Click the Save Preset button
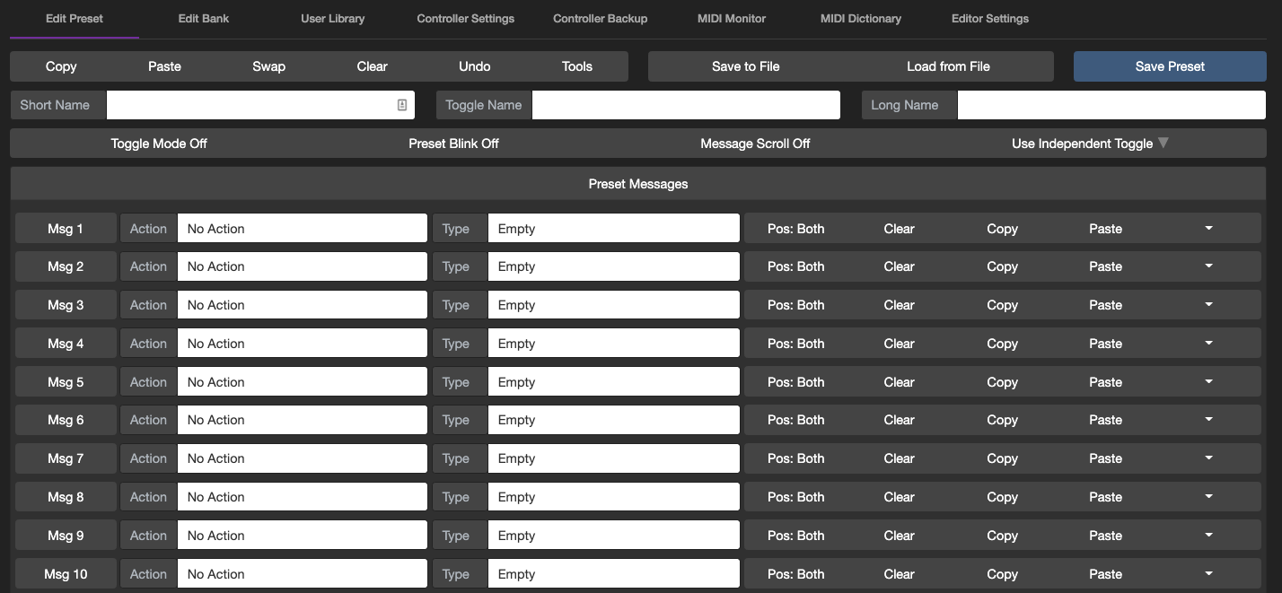 click(1169, 66)
